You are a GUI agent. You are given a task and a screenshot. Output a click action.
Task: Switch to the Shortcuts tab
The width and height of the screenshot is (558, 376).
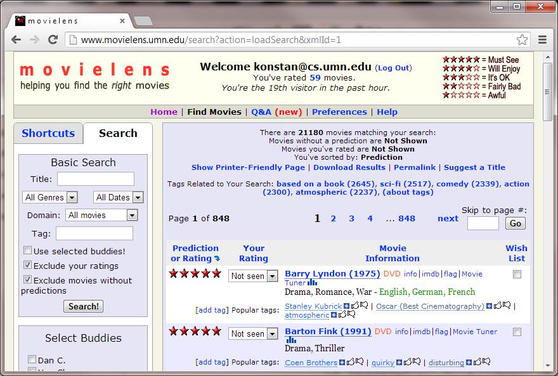coord(48,133)
